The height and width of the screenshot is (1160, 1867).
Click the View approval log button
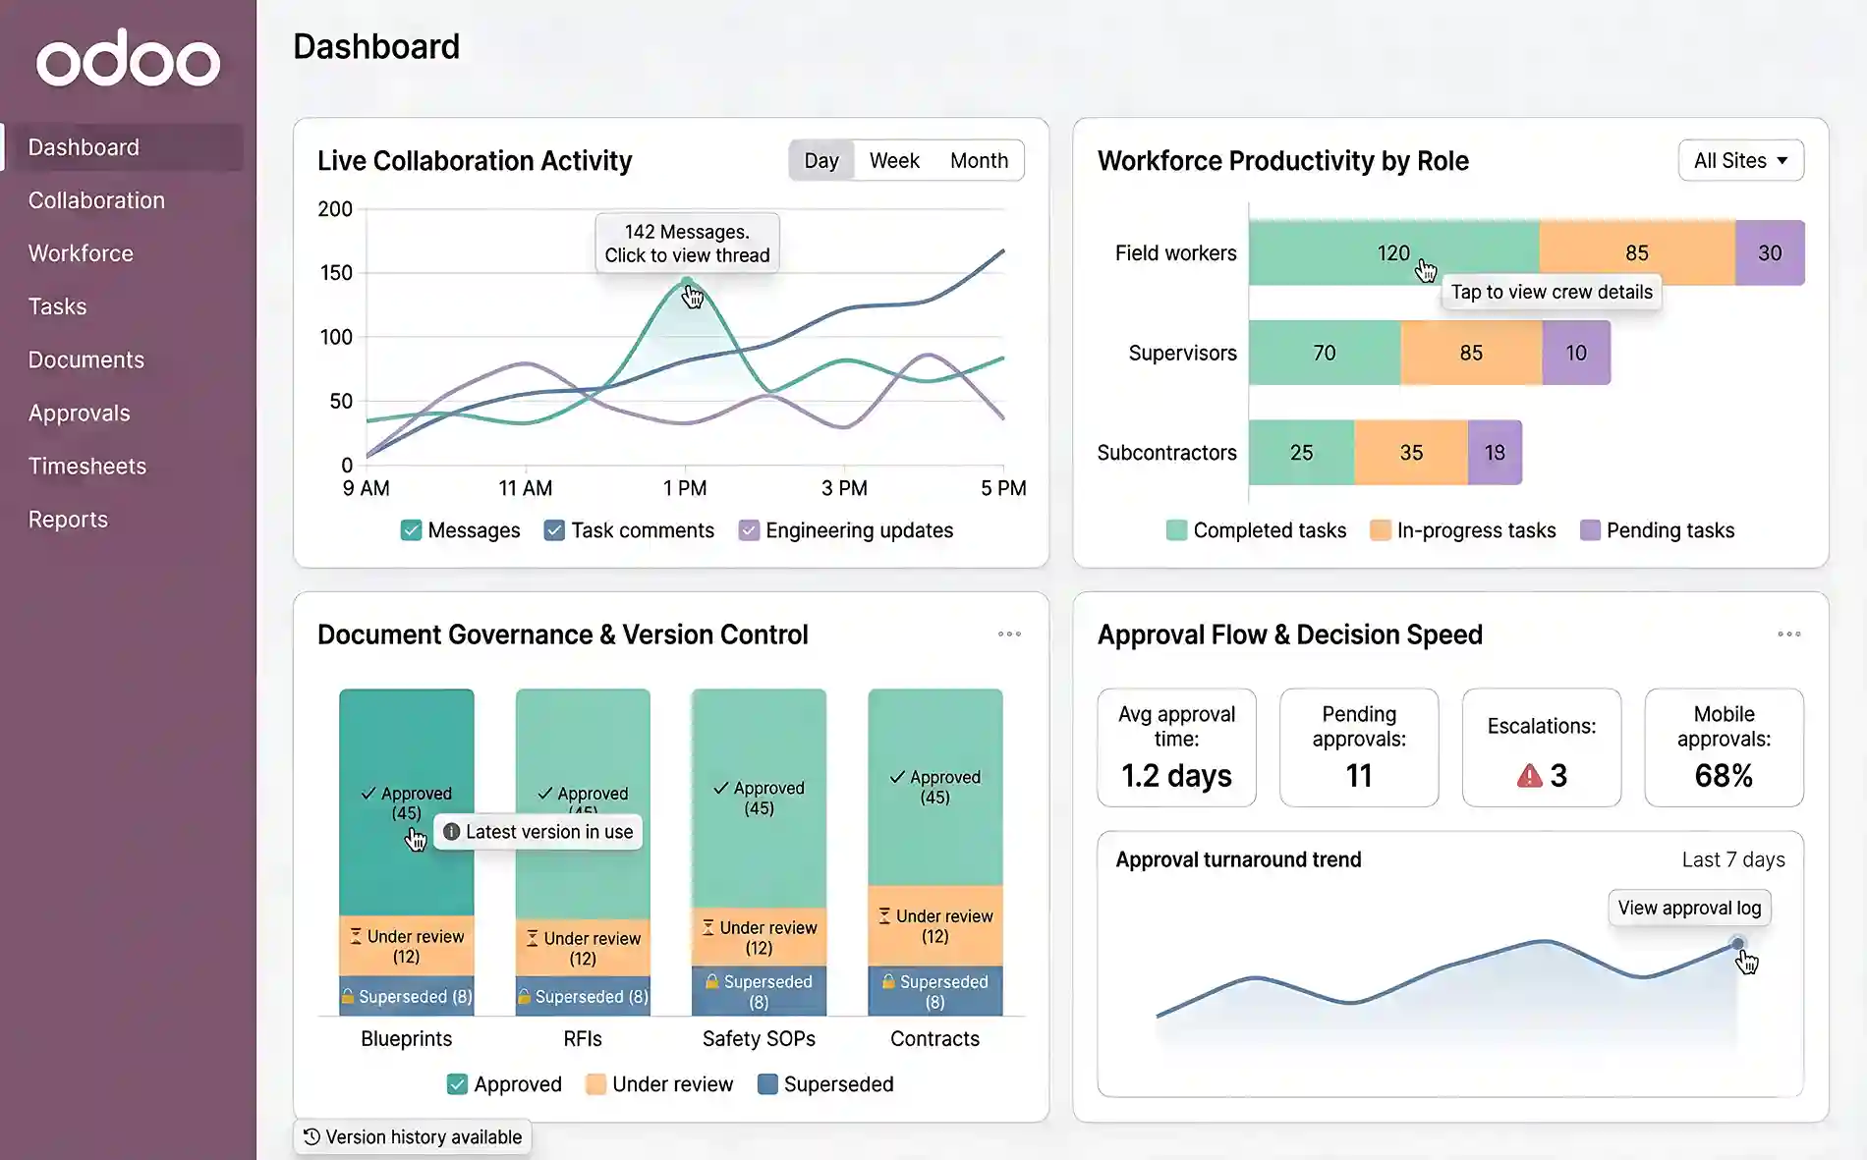1688,907
